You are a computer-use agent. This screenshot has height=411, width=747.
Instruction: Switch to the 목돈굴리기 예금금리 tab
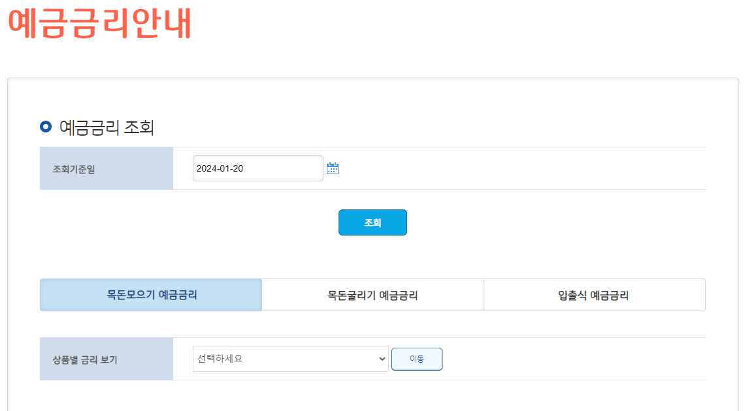click(373, 294)
